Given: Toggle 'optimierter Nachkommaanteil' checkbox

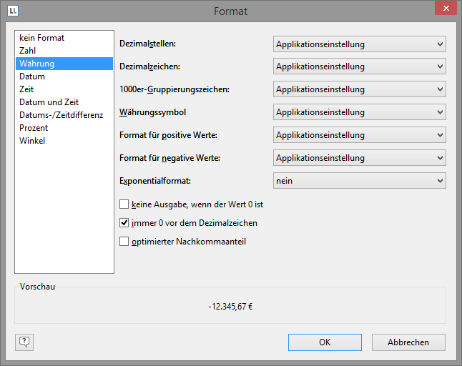Looking at the screenshot, I should (x=124, y=242).
